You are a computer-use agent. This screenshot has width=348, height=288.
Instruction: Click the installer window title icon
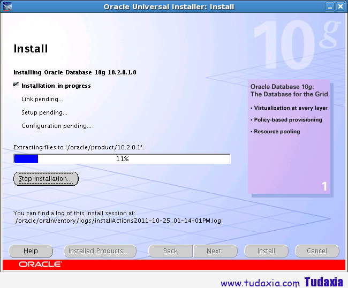coord(7,6)
